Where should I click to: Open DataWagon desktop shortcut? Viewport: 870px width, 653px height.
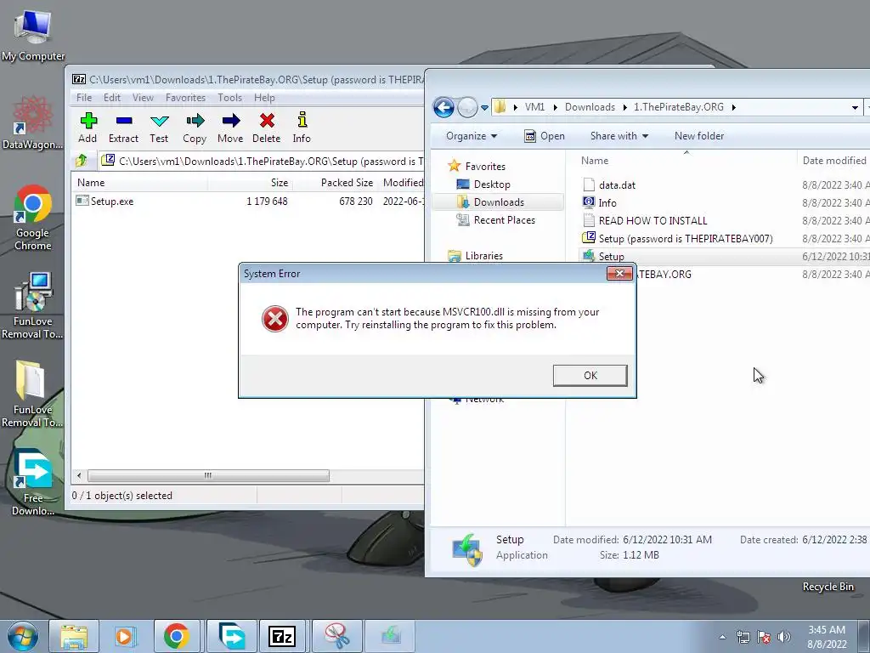coord(33,122)
